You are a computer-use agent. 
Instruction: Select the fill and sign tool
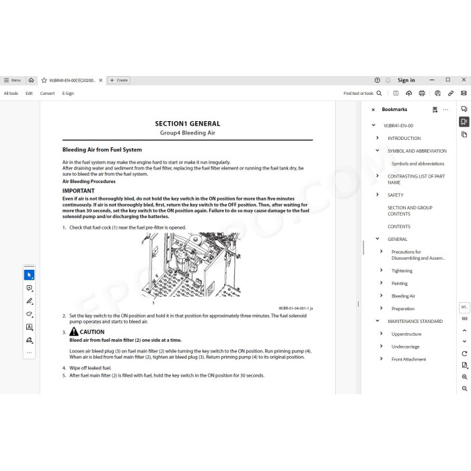[29, 340]
